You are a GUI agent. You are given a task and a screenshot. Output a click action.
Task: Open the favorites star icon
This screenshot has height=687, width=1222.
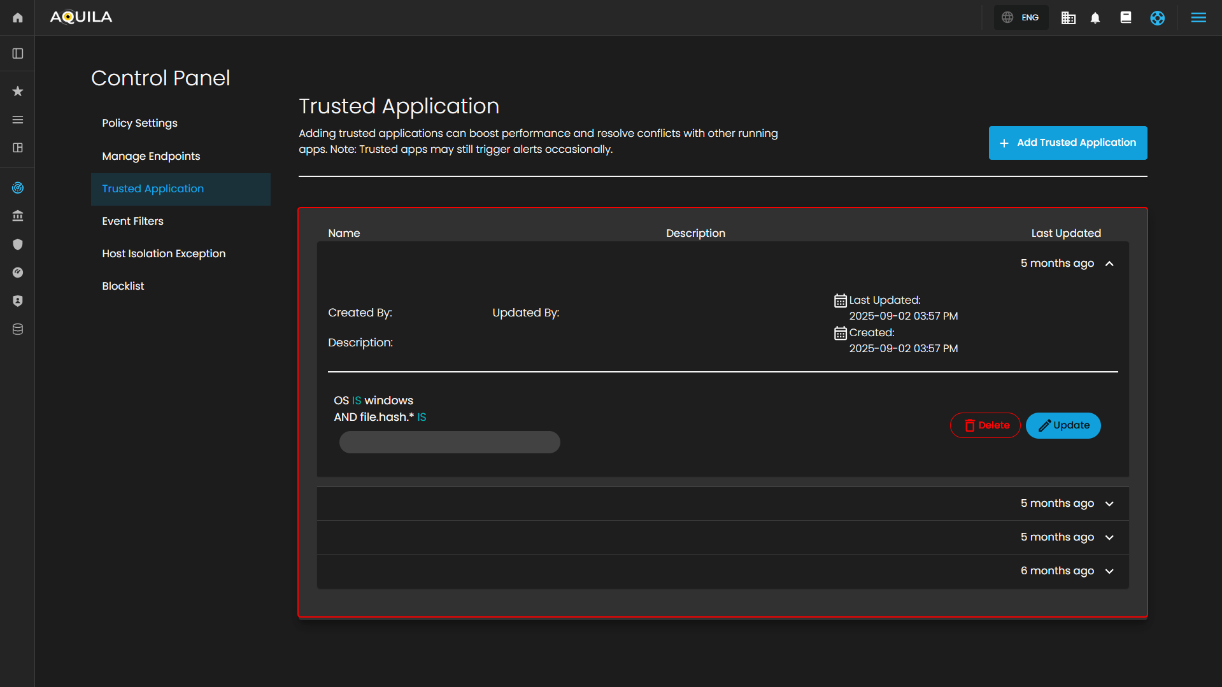pos(18,91)
